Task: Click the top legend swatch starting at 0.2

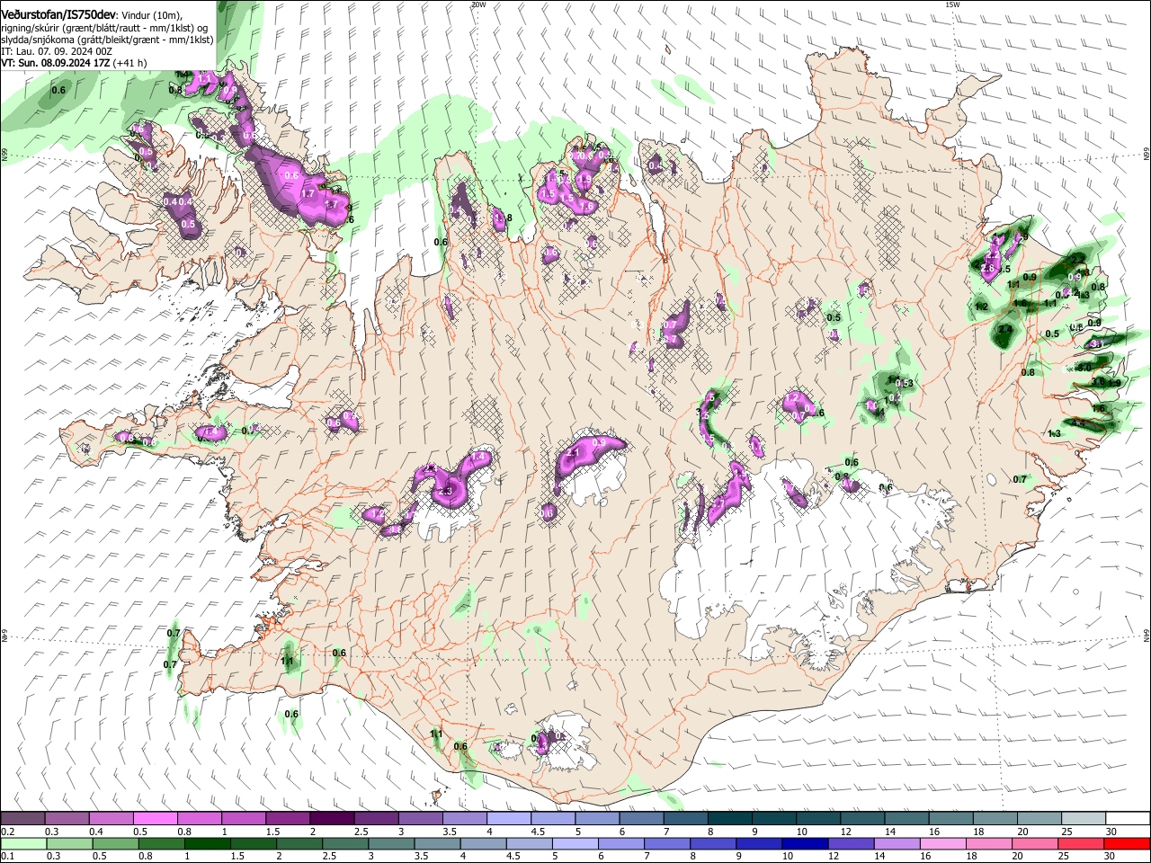Action: 22,819
